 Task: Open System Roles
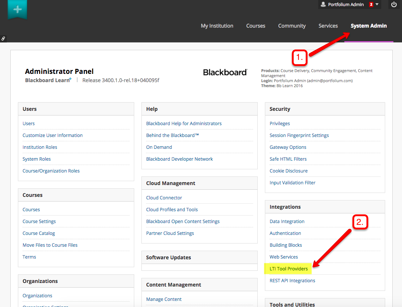click(x=37, y=159)
